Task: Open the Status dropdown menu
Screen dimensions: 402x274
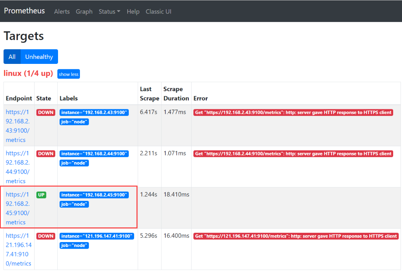Action: (109, 12)
